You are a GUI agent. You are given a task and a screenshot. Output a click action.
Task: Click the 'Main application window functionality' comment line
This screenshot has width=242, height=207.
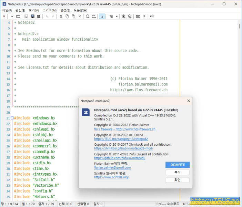[x=60, y=40]
